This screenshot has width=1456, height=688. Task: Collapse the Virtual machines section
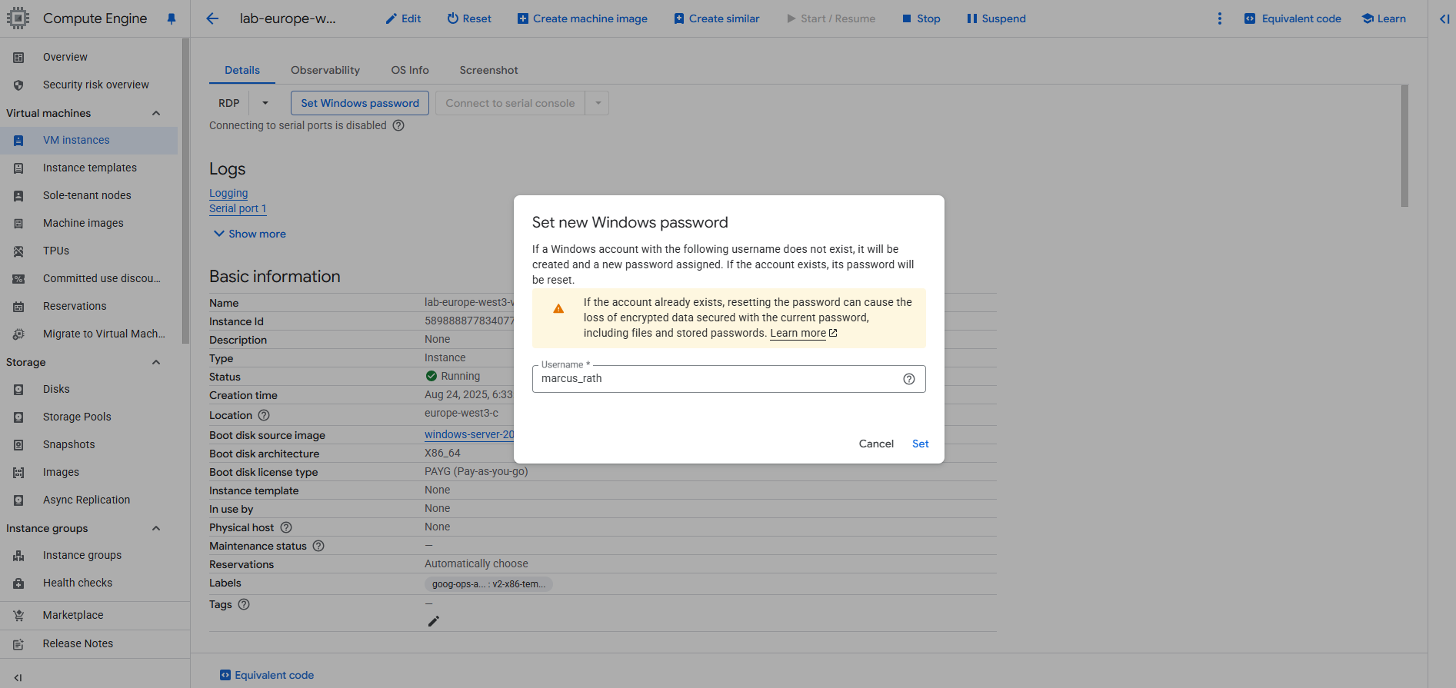tap(156, 113)
